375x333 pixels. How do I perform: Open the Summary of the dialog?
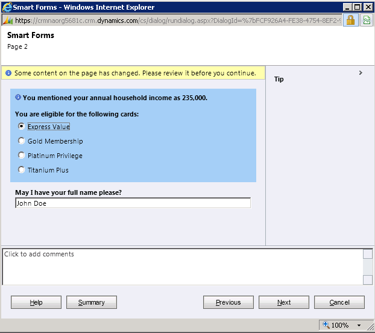click(91, 302)
